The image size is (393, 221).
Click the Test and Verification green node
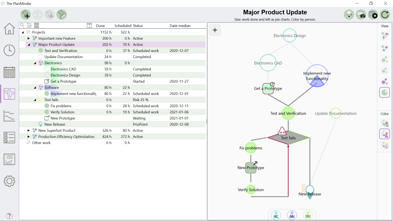pyautogui.click(x=288, y=113)
